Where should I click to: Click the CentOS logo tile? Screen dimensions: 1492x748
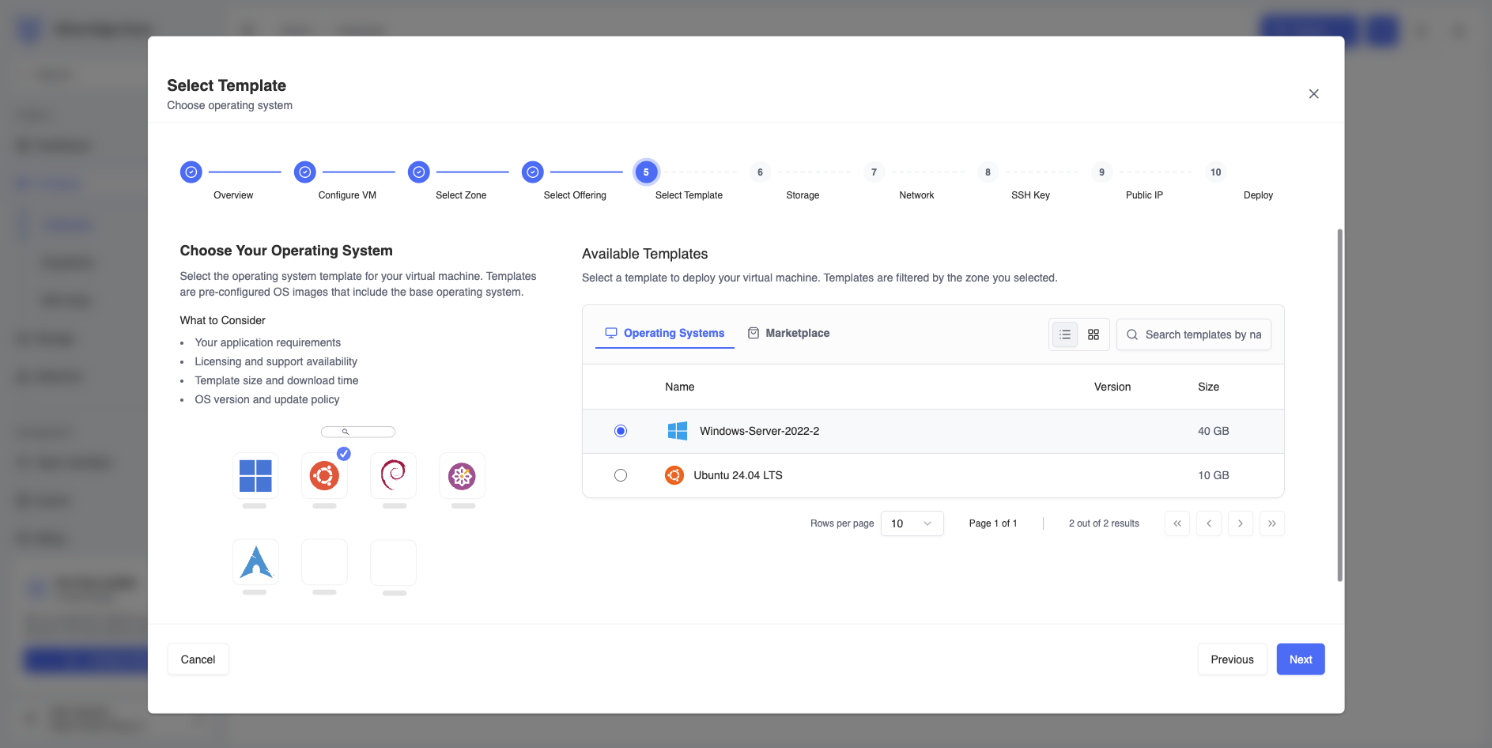click(x=462, y=476)
